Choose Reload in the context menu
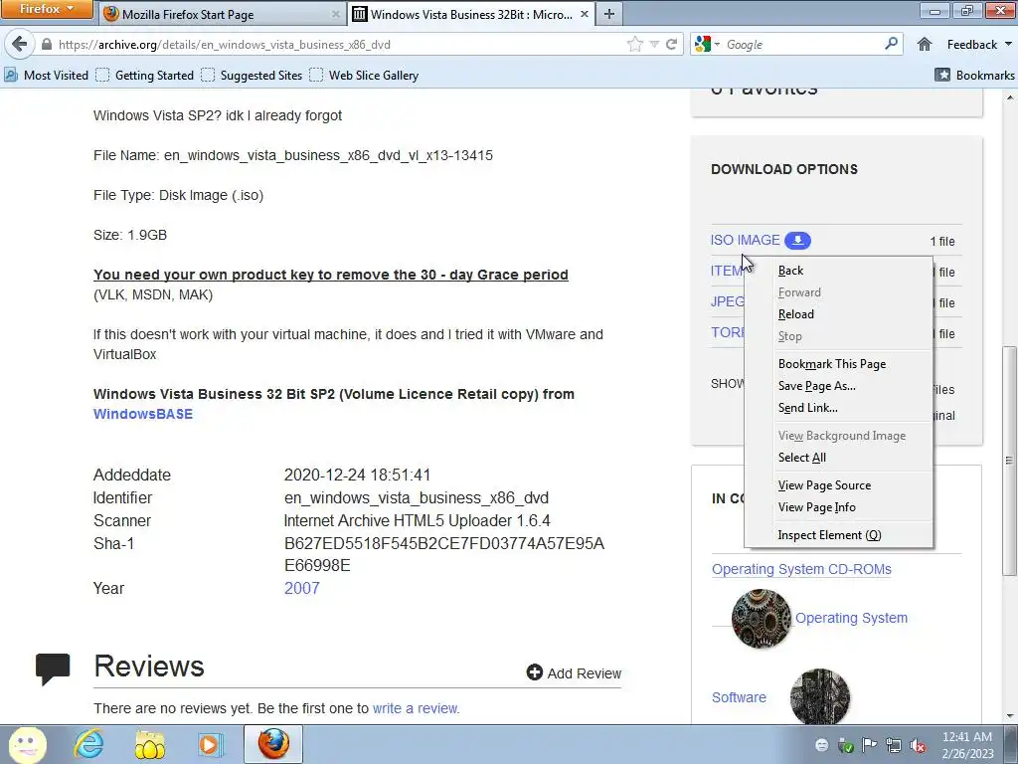1018x764 pixels. 838,313
